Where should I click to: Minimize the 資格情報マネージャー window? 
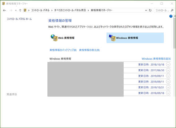click(x=152, y=4)
